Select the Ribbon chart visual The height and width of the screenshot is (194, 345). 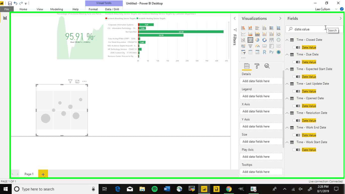click(x=278, y=34)
